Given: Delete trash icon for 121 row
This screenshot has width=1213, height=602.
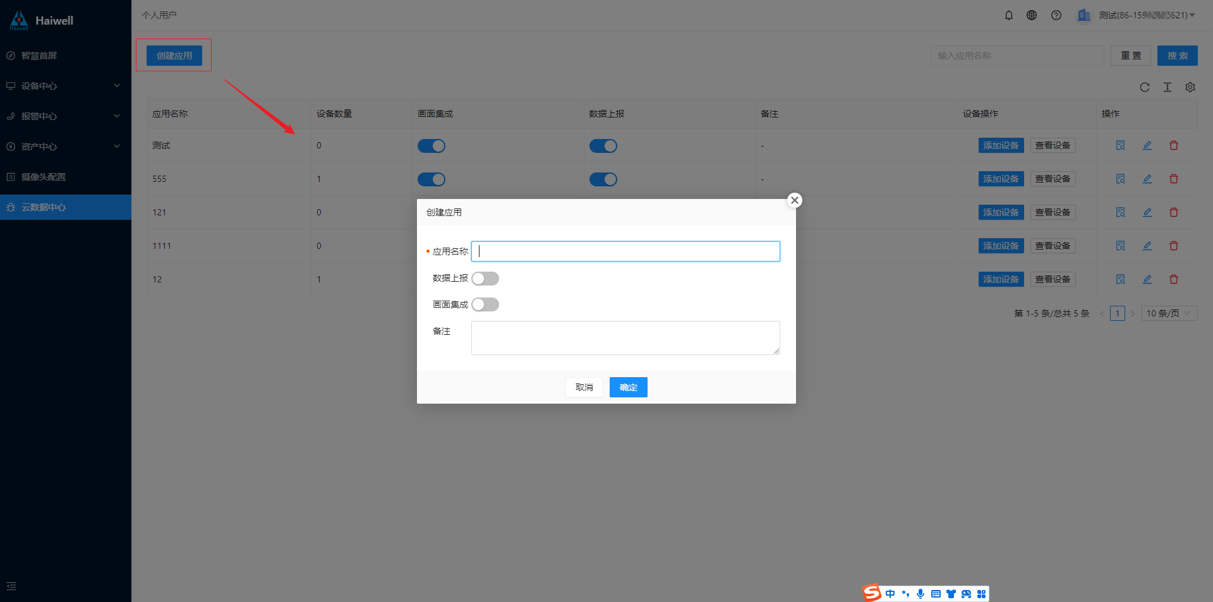Looking at the screenshot, I should (x=1174, y=212).
